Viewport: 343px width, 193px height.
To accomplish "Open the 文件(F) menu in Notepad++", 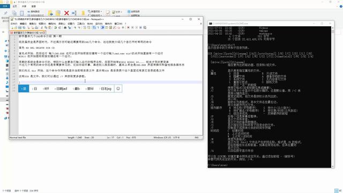I will [x=14, y=24].
